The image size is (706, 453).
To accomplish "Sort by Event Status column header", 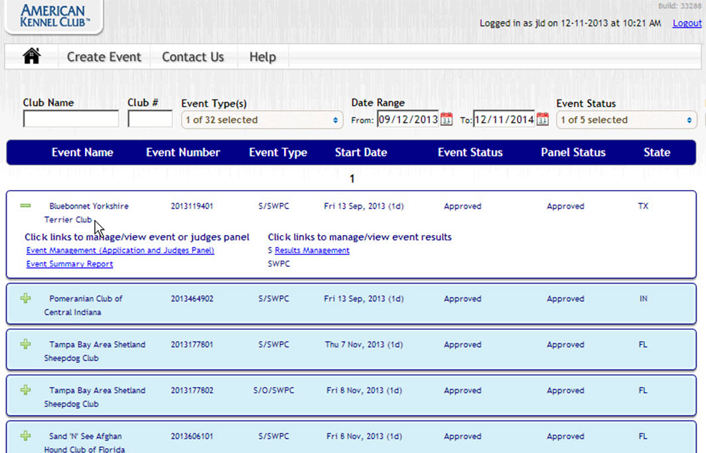I will pyautogui.click(x=470, y=152).
